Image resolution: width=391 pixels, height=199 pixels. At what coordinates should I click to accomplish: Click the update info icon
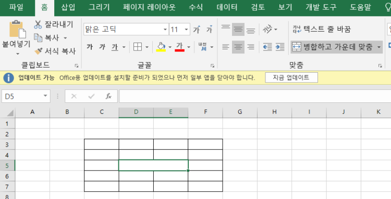coord(8,78)
